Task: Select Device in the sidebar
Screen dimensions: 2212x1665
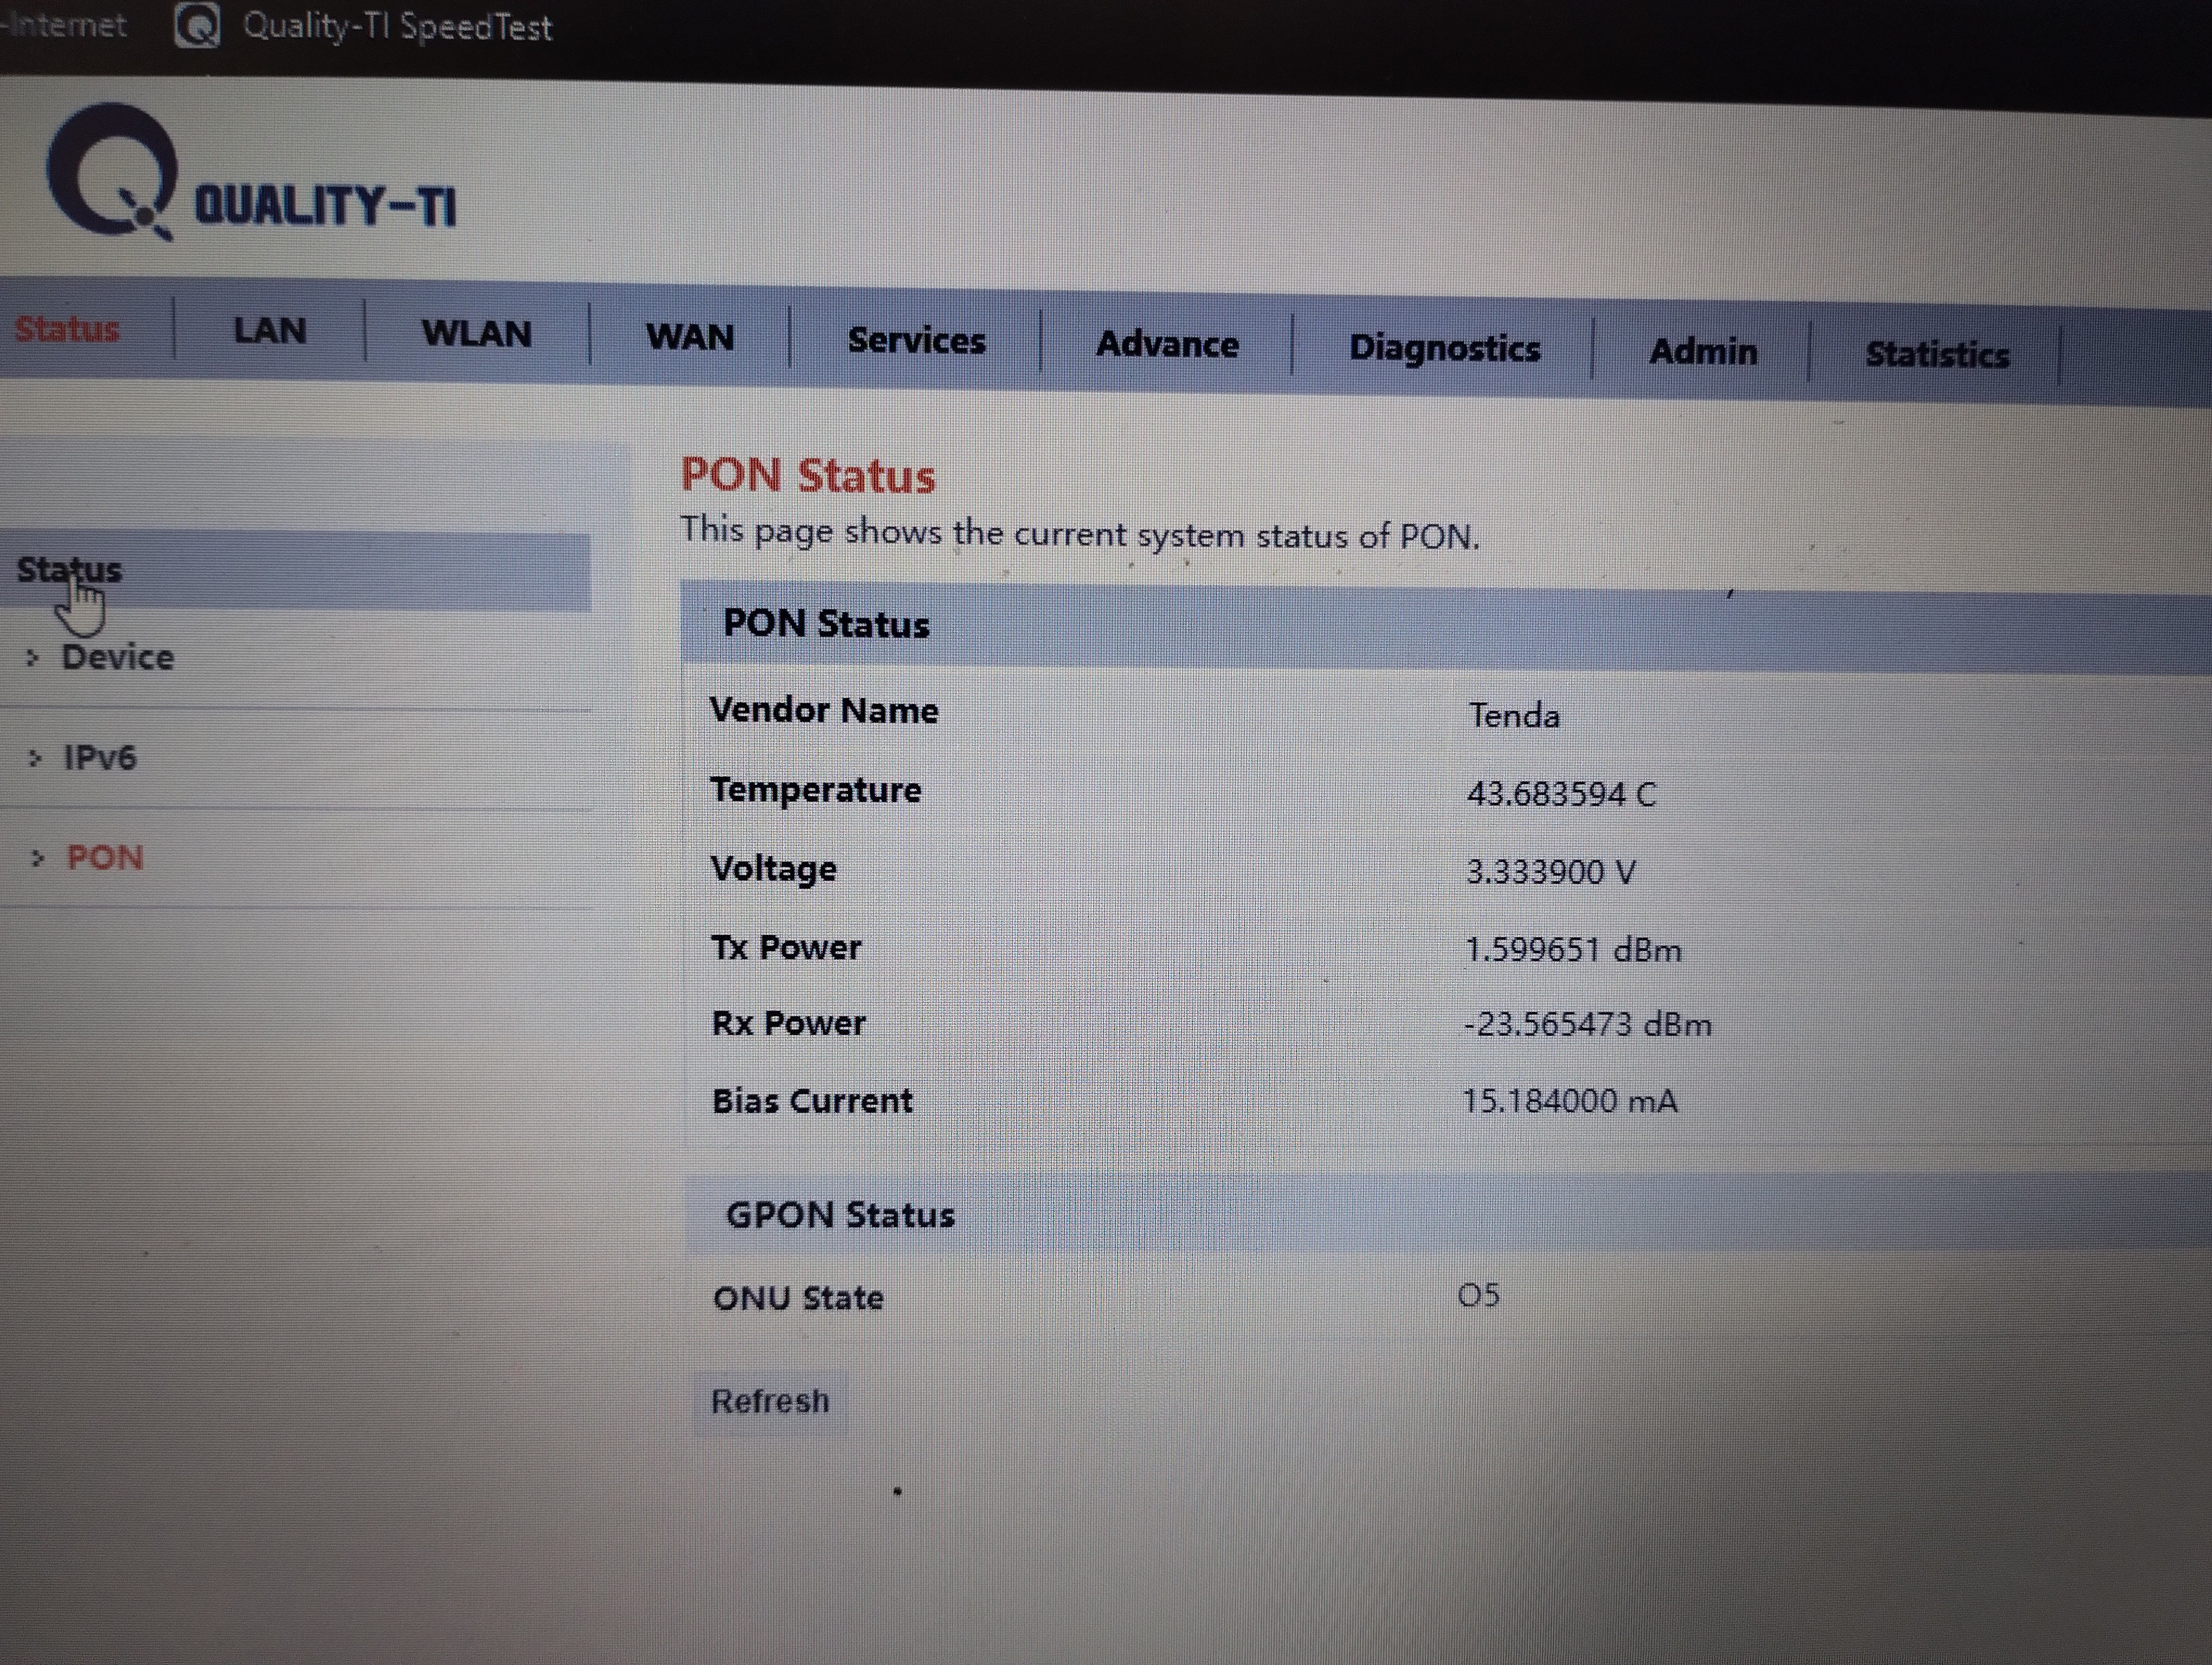Action: (117, 657)
